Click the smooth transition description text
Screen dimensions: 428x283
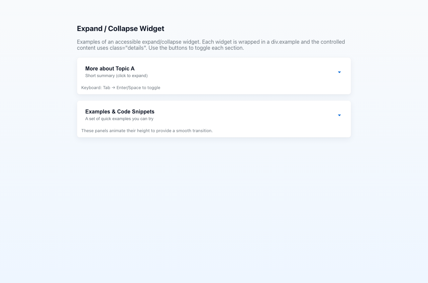click(x=147, y=130)
